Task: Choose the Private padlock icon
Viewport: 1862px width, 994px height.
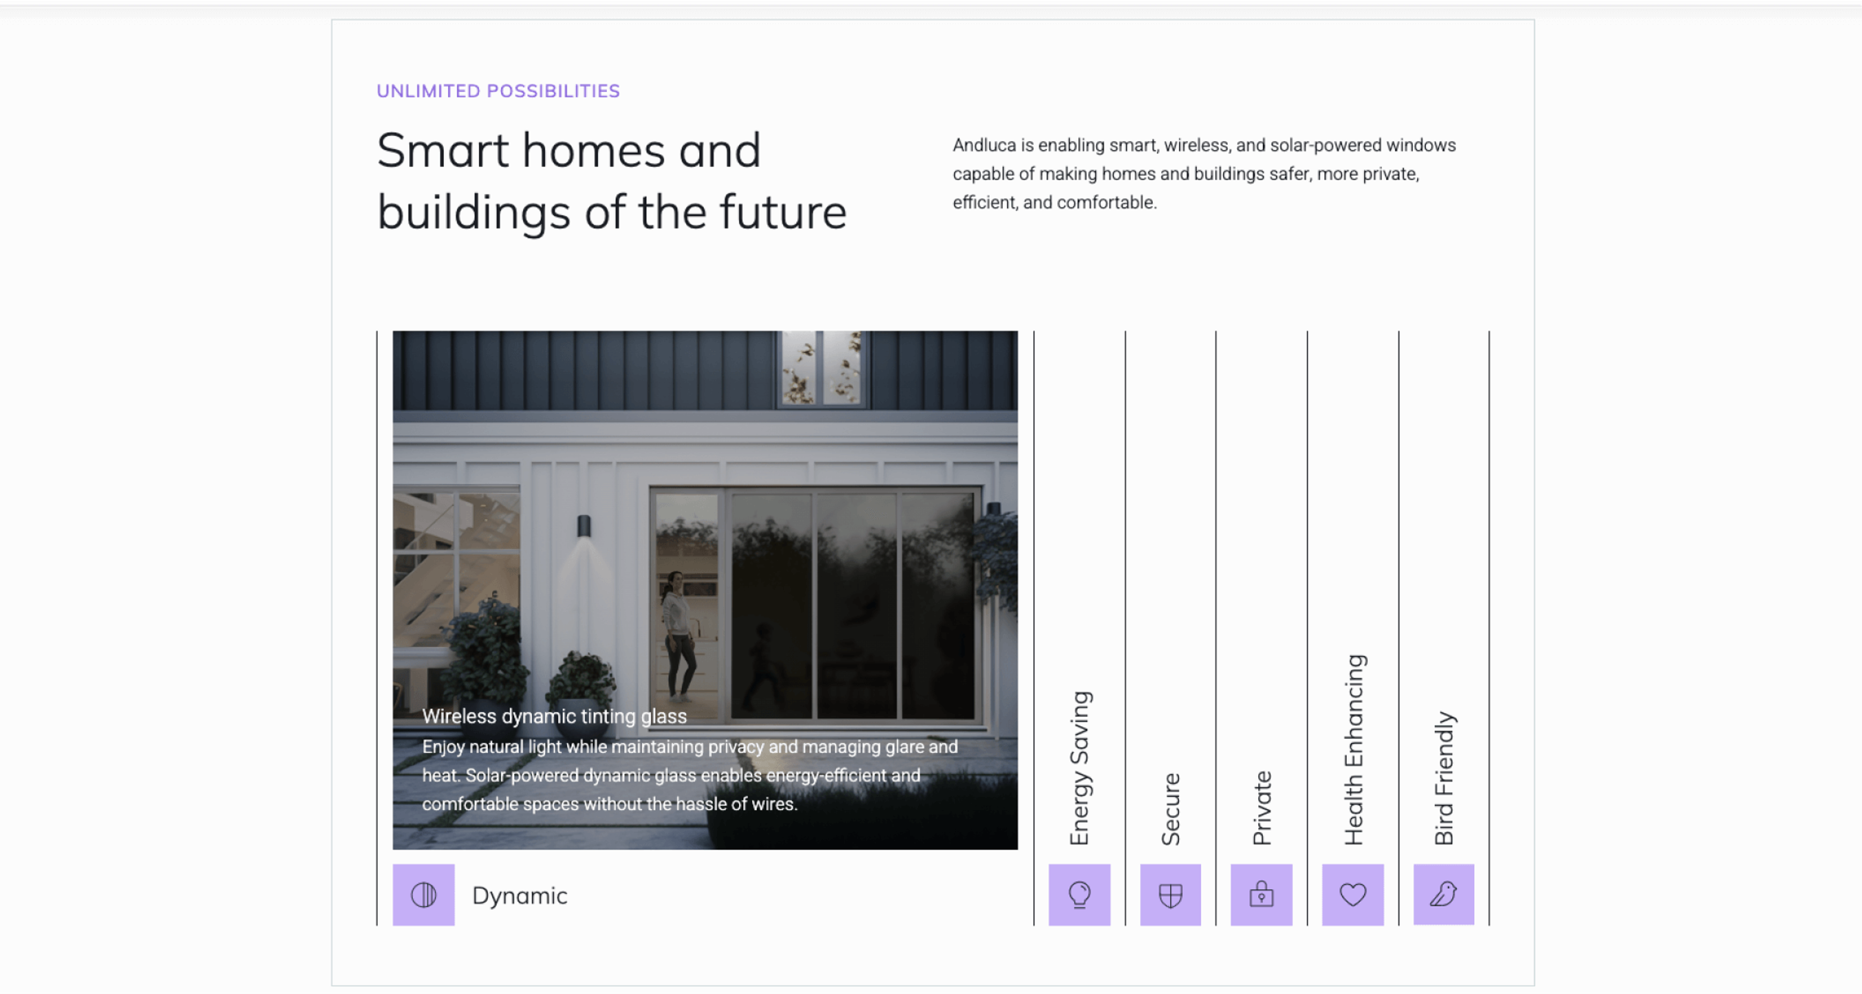Action: pyautogui.click(x=1261, y=894)
